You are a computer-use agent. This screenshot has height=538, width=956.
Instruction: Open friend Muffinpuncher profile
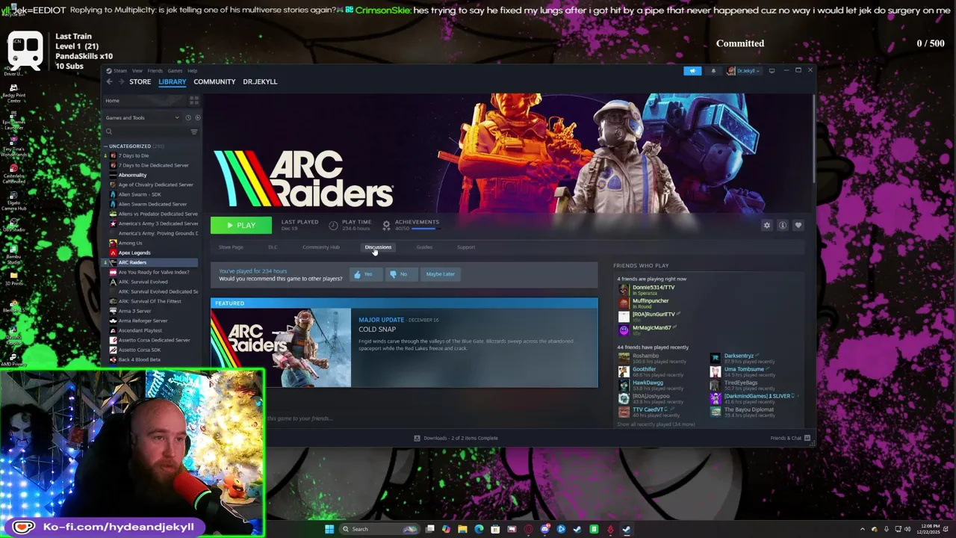[x=651, y=301]
